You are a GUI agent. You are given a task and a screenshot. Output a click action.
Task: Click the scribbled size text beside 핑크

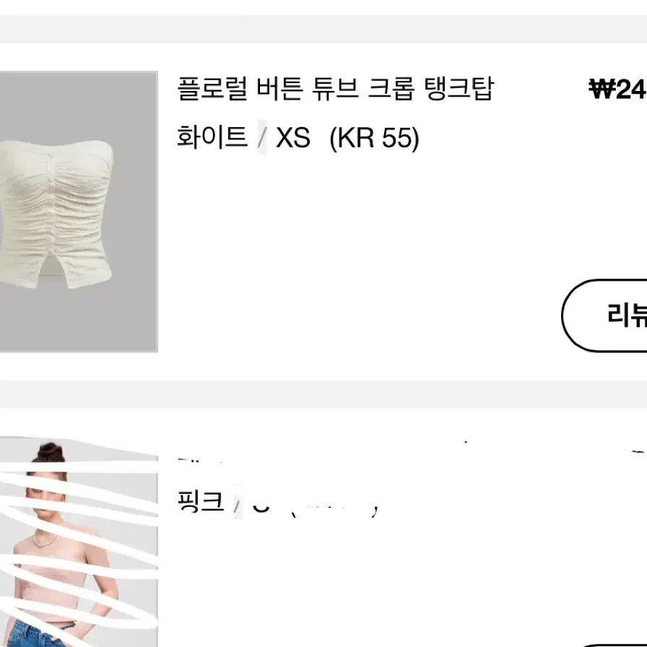pyautogui.click(x=314, y=508)
